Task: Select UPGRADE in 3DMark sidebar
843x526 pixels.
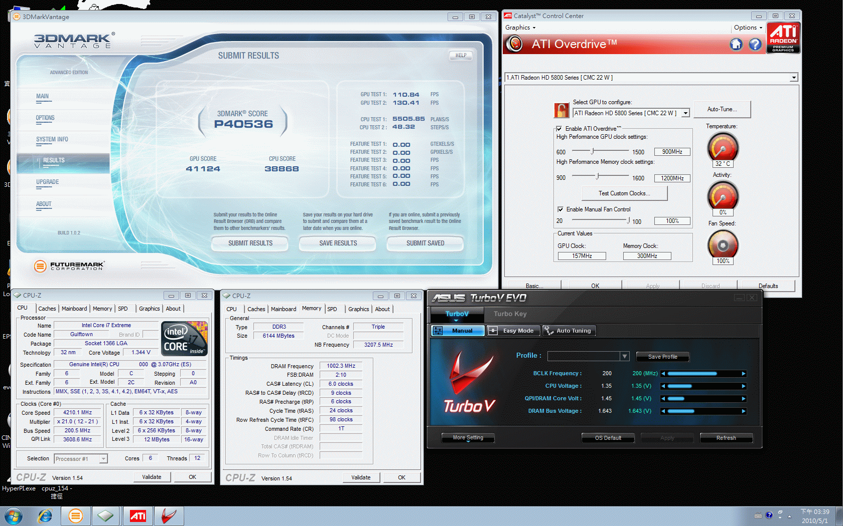Action: 48,182
